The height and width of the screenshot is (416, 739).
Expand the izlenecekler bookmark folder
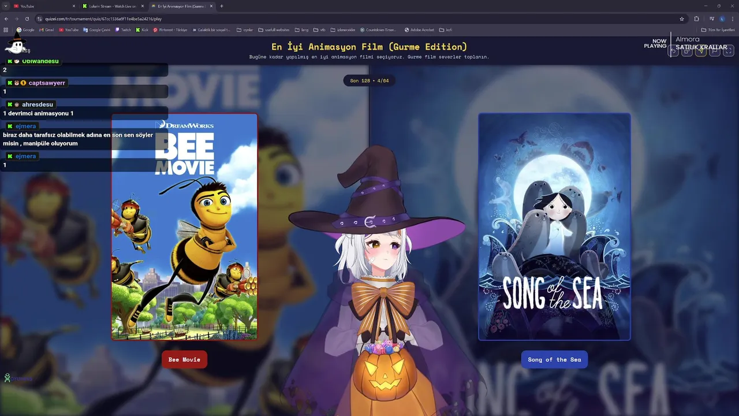[x=343, y=29]
